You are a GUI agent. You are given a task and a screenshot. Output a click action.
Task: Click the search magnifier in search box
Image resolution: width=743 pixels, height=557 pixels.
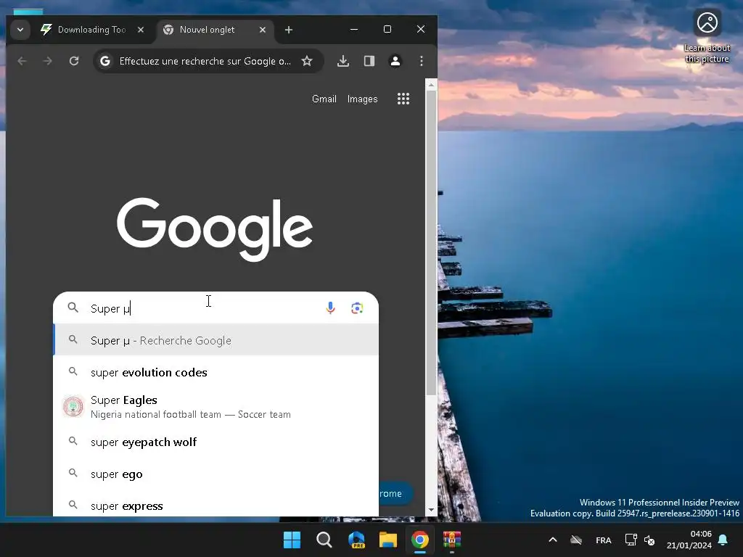tap(73, 308)
